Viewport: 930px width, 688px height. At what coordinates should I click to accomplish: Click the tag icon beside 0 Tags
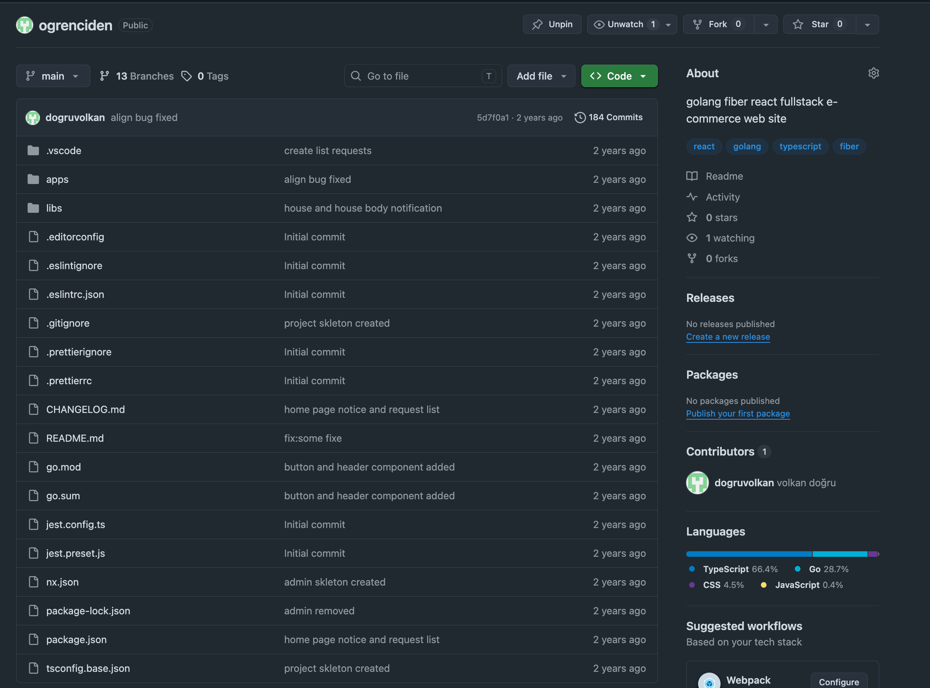[x=186, y=76]
